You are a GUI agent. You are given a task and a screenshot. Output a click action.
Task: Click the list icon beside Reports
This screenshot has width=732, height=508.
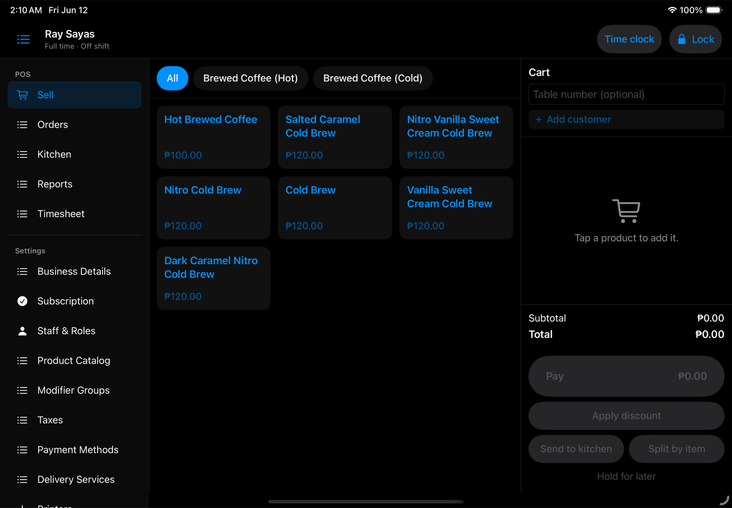click(x=22, y=184)
